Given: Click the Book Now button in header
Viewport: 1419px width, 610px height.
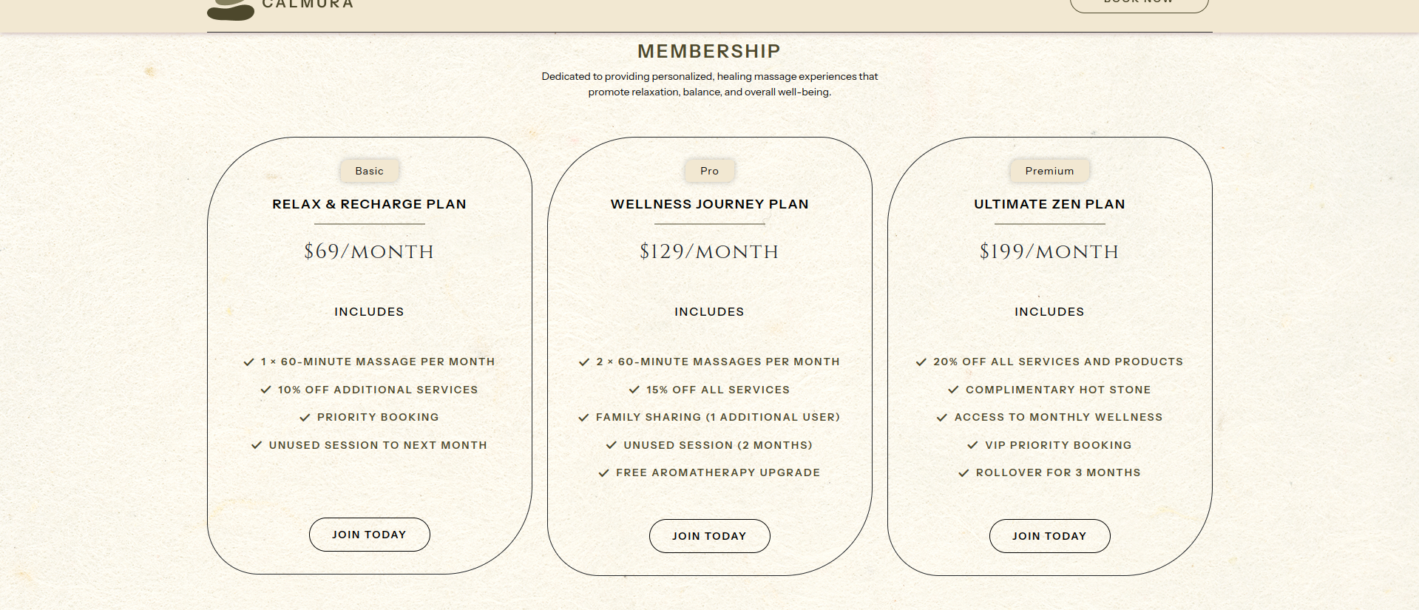Looking at the screenshot, I should point(1139,4).
